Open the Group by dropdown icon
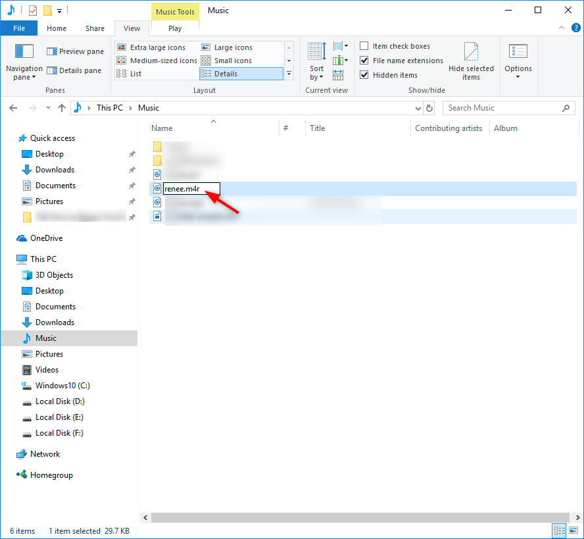 pos(341,46)
